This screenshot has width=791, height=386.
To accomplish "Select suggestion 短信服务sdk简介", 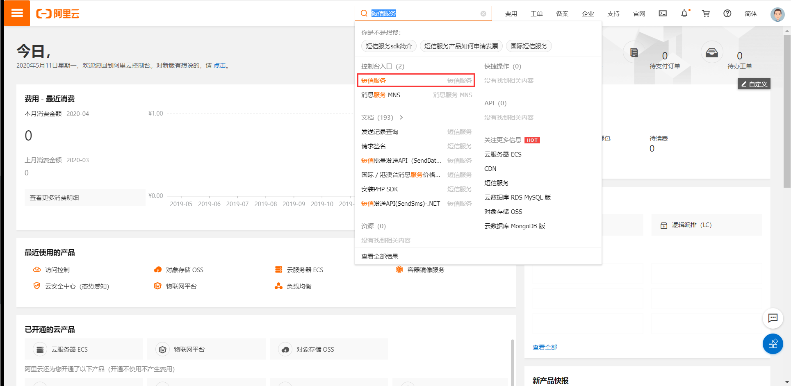I will tap(389, 46).
